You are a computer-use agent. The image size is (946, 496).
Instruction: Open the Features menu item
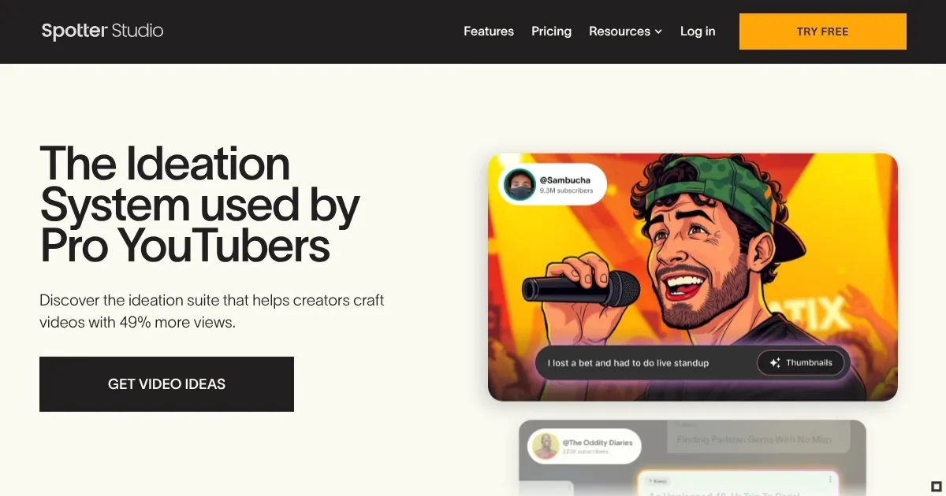coord(489,31)
